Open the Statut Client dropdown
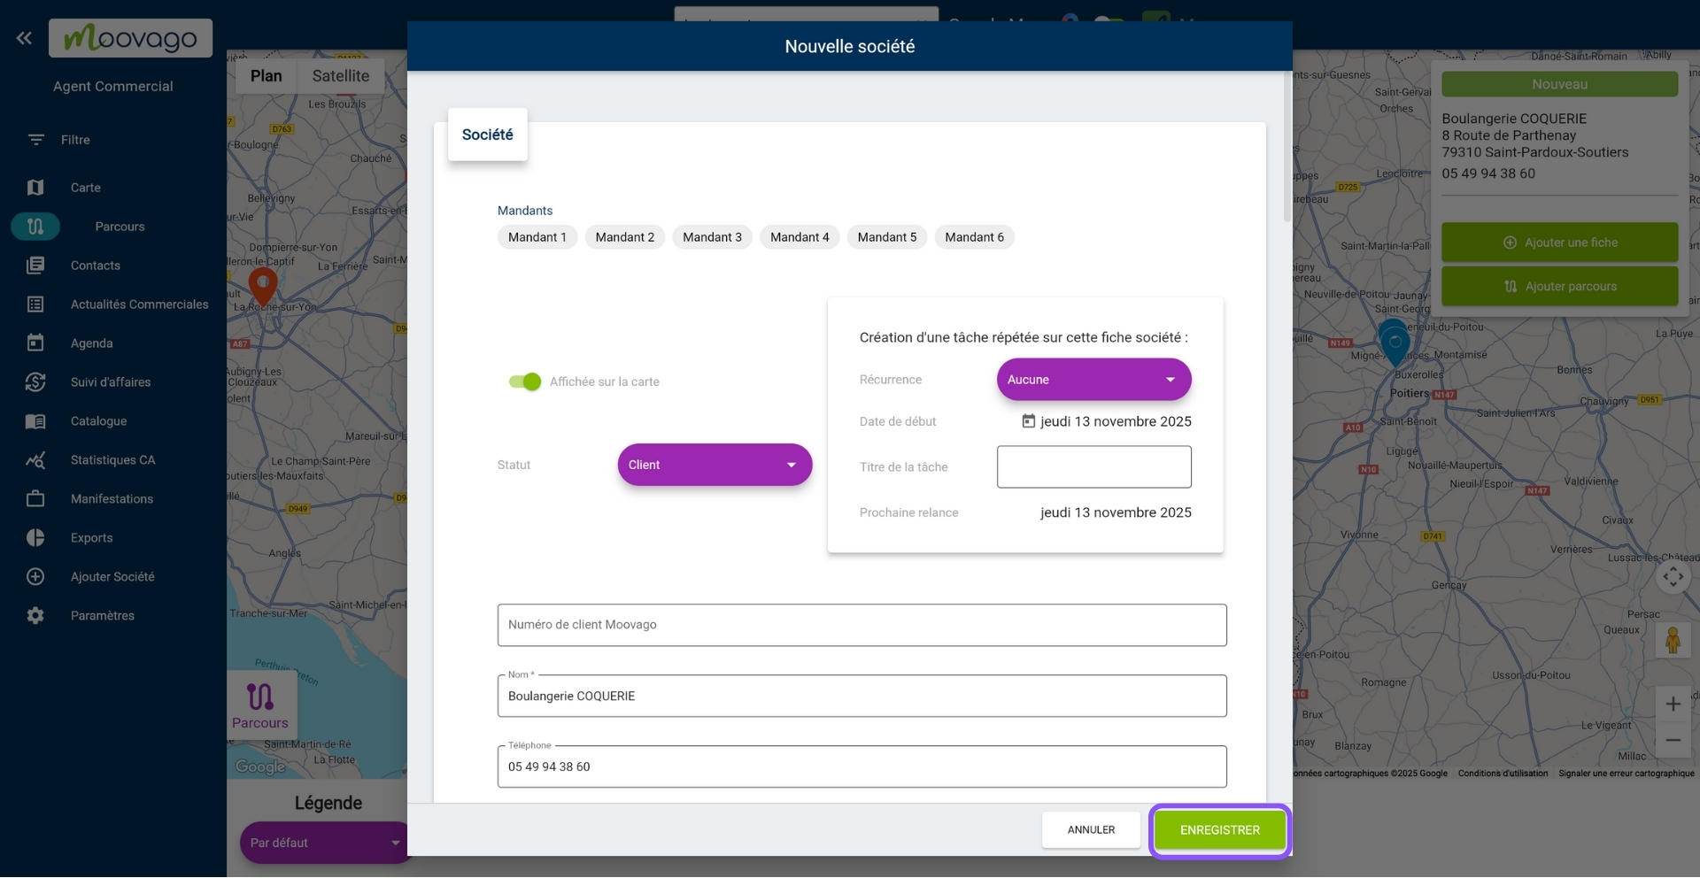This screenshot has height=878, width=1700. pyautogui.click(x=714, y=465)
